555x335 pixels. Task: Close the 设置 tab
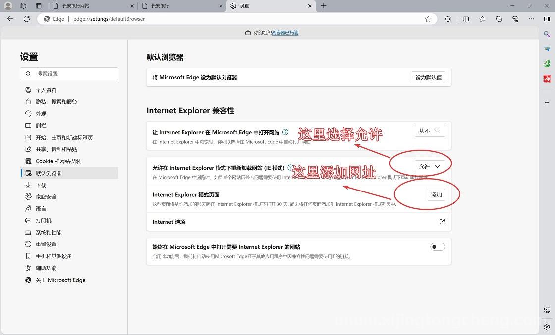pyautogui.click(x=310, y=6)
